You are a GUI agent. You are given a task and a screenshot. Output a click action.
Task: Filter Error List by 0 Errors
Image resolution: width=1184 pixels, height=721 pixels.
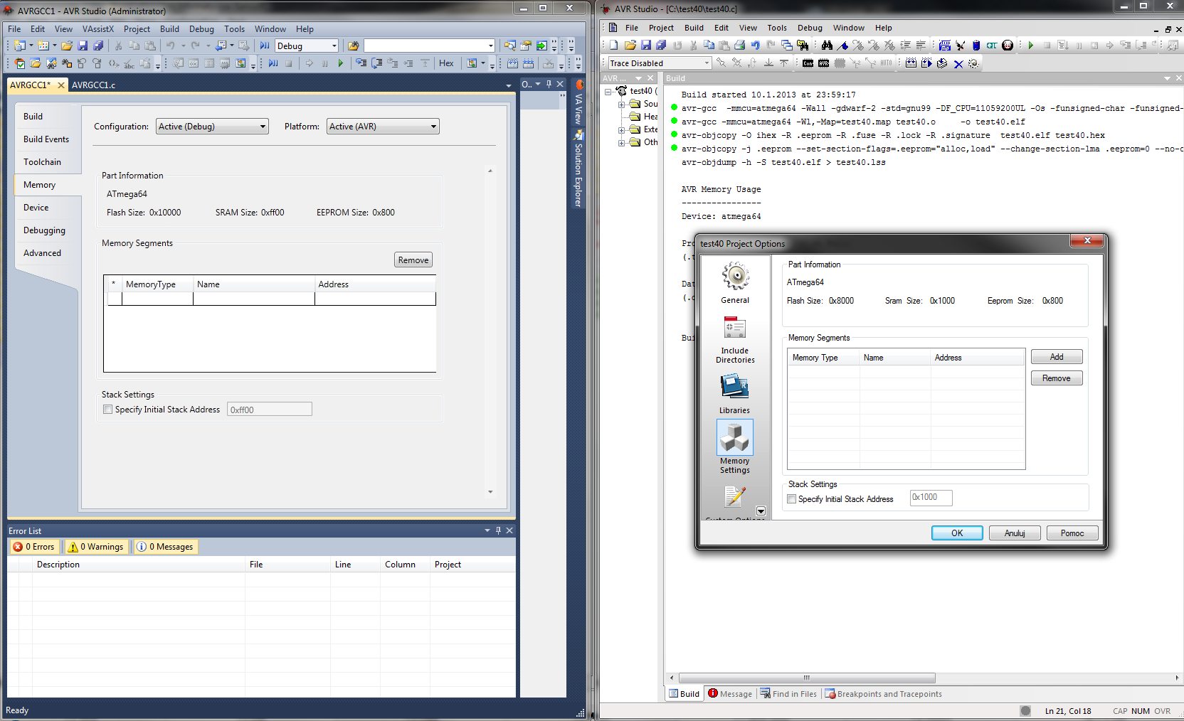[34, 547]
